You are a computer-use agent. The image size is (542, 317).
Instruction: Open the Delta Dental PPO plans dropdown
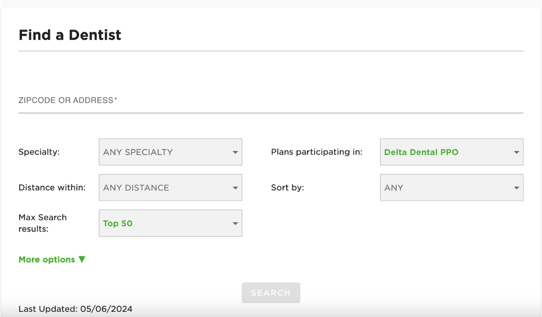pyautogui.click(x=445, y=152)
